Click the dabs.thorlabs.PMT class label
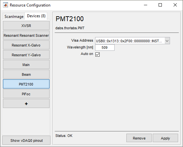183x147 pixels. (70, 28)
